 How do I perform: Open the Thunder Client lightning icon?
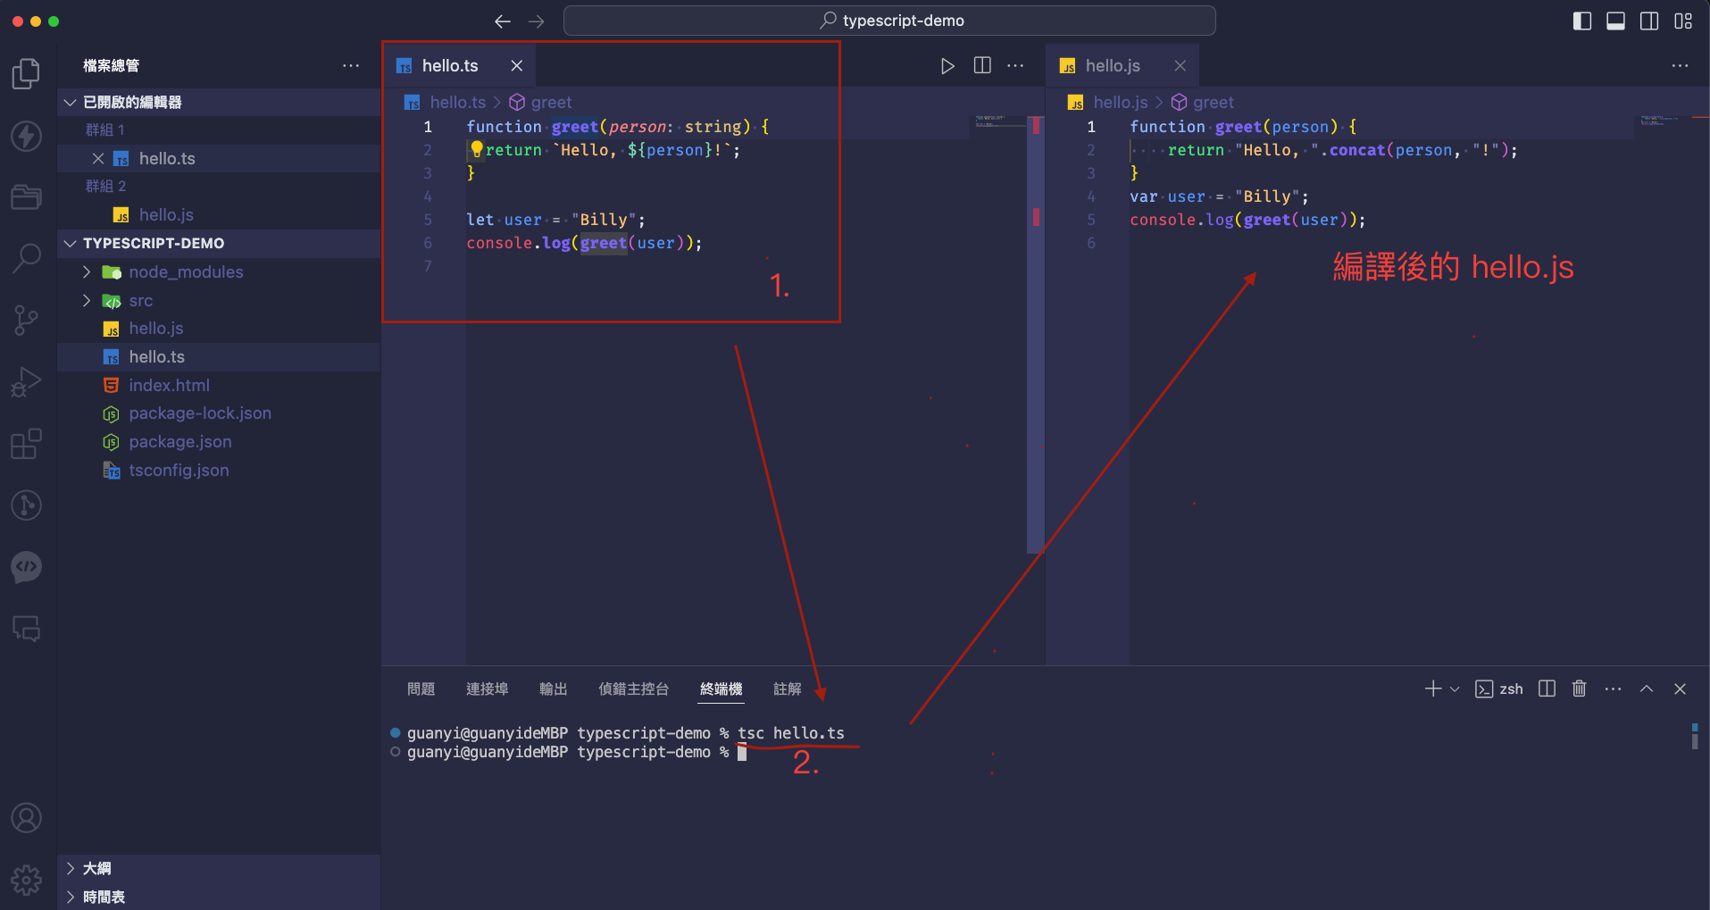click(x=27, y=136)
